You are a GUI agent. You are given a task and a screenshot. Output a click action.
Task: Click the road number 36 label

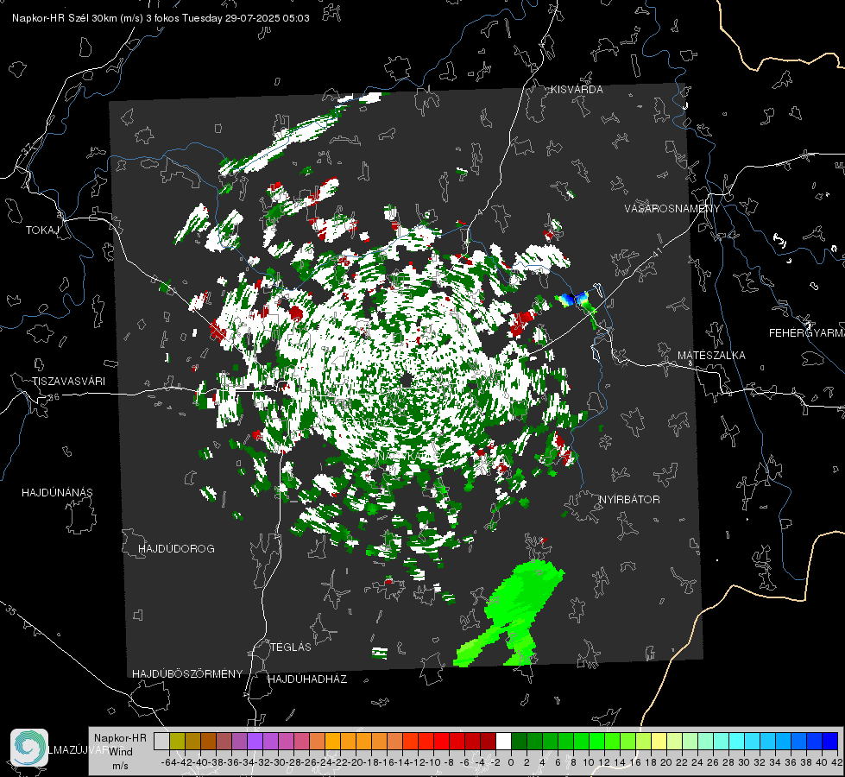click(x=54, y=397)
